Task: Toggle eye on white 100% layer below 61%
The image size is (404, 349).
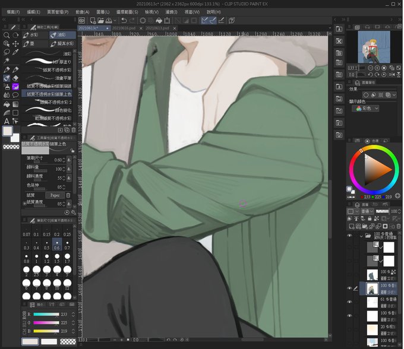Action: click(349, 316)
